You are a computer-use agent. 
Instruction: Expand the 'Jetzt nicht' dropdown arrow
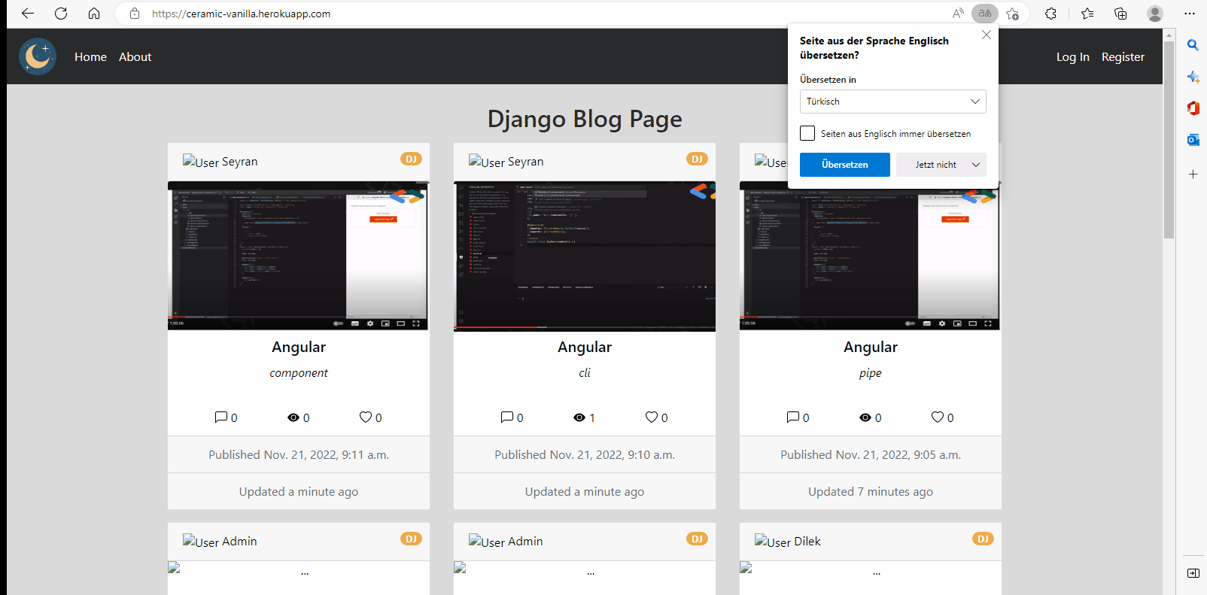tap(976, 165)
